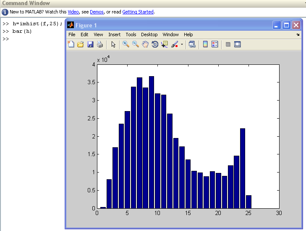Image resolution: width=306 pixels, height=231 pixels.
Task: Open the Insert menu in Figure 1
Action: tap(114, 35)
